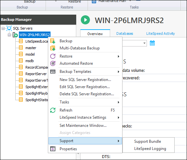The width and height of the screenshot is (187, 160).
Task: Click the Maintenance Plan ribbon icon
Action: (94, 2)
